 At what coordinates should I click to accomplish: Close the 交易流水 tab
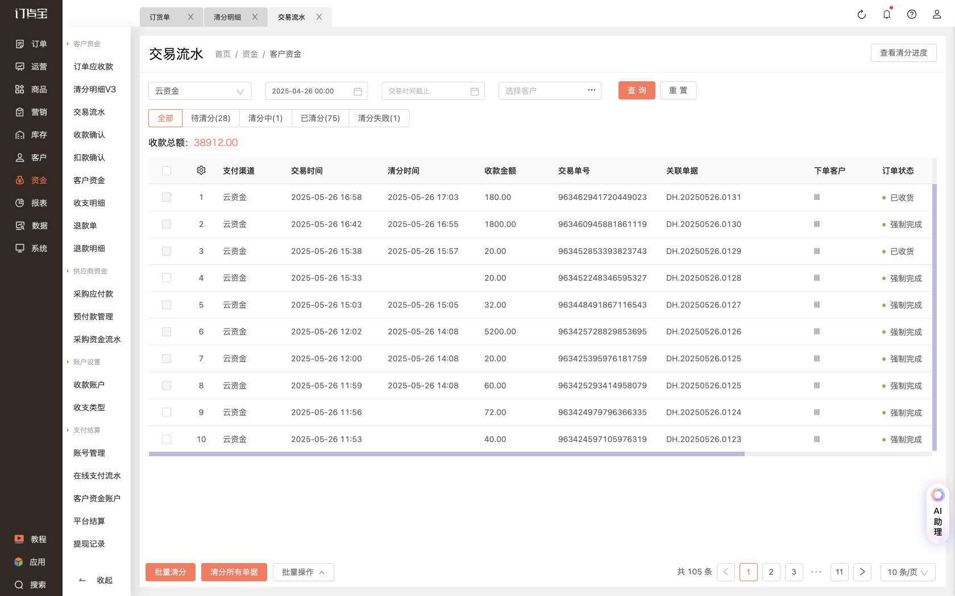point(319,17)
